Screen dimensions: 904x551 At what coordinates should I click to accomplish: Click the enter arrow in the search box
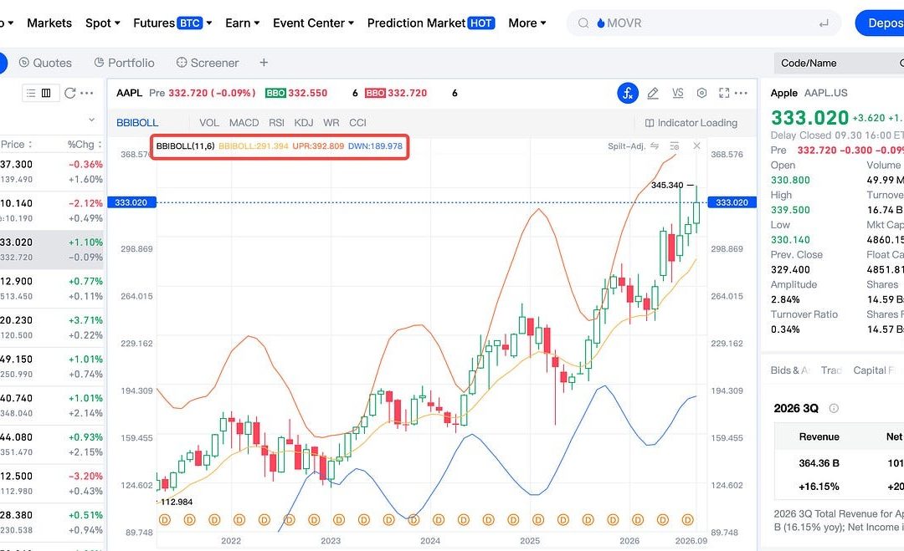click(x=824, y=23)
